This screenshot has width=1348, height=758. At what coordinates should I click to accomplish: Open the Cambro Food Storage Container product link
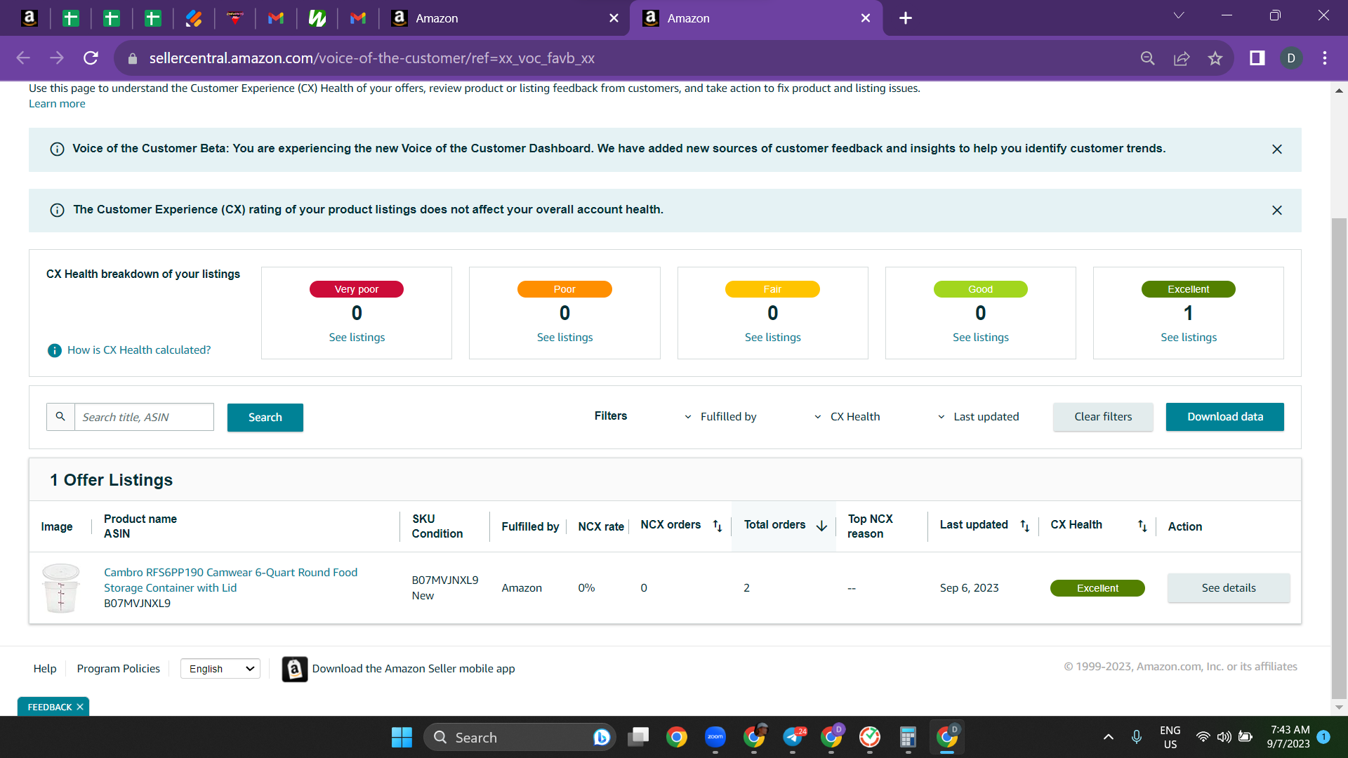click(x=230, y=580)
